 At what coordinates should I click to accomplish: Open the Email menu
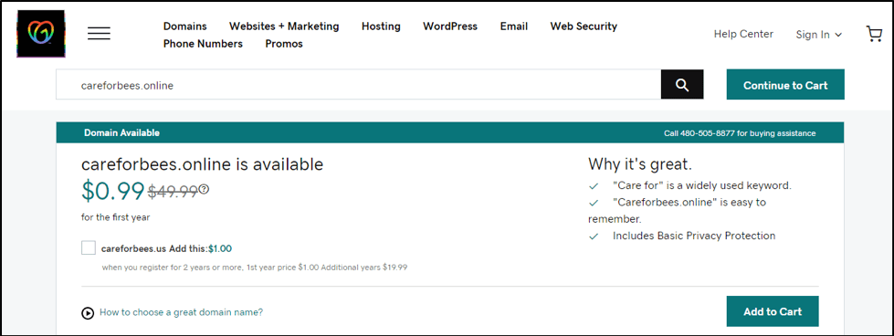tap(514, 26)
